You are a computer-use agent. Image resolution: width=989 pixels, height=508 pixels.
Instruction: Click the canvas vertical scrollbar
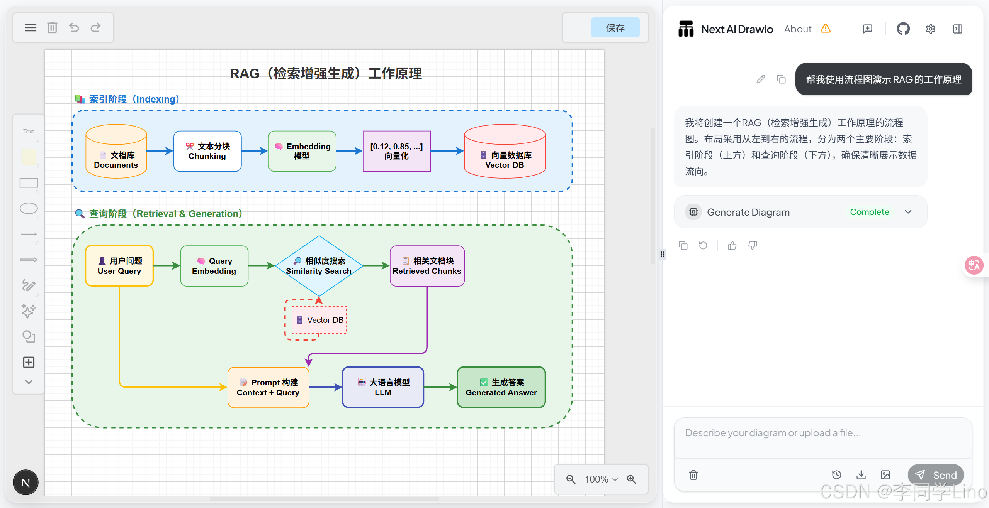click(653, 197)
